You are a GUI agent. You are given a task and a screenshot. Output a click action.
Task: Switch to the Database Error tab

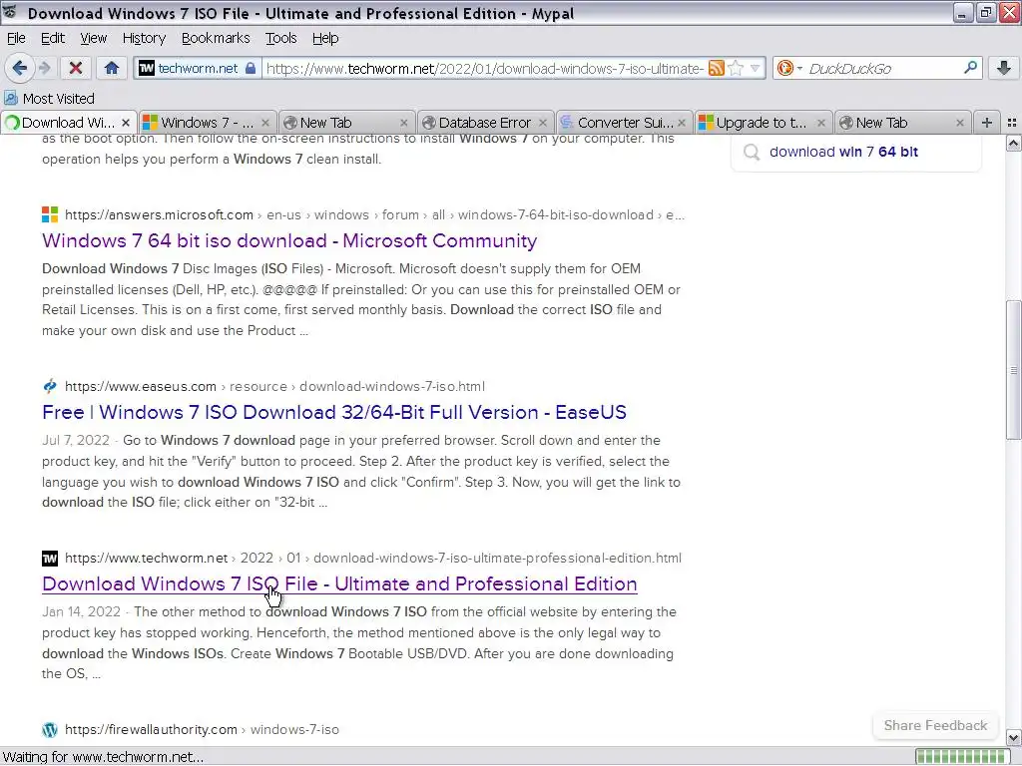coord(484,123)
